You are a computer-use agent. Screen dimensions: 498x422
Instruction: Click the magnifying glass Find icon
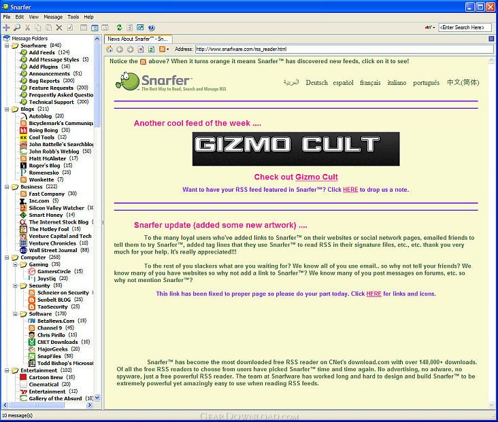click(16, 28)
